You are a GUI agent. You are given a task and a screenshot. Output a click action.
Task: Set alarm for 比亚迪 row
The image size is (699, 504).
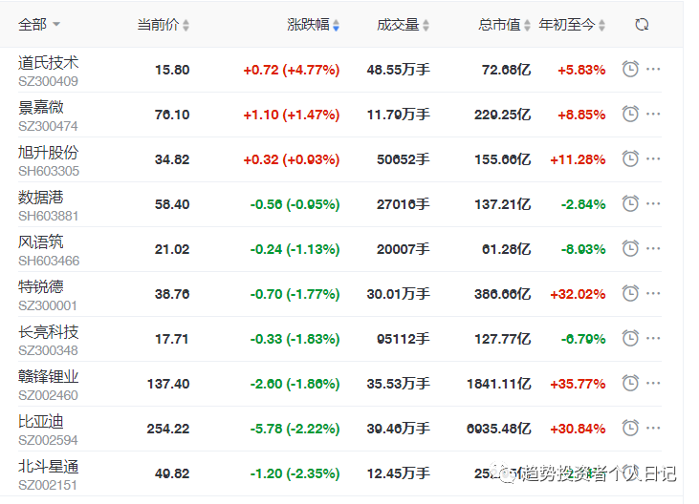pyautogui.click(x=630, y=428)
